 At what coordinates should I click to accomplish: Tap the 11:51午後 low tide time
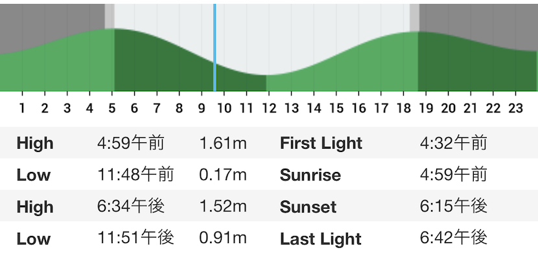[136, 238]
